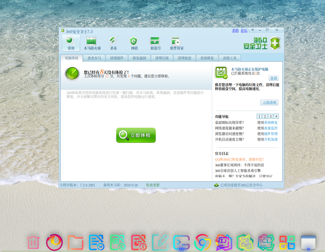325x252 pixels.
Task: Open the 防盗号 chest icon
Action: [x=155, y=43]
